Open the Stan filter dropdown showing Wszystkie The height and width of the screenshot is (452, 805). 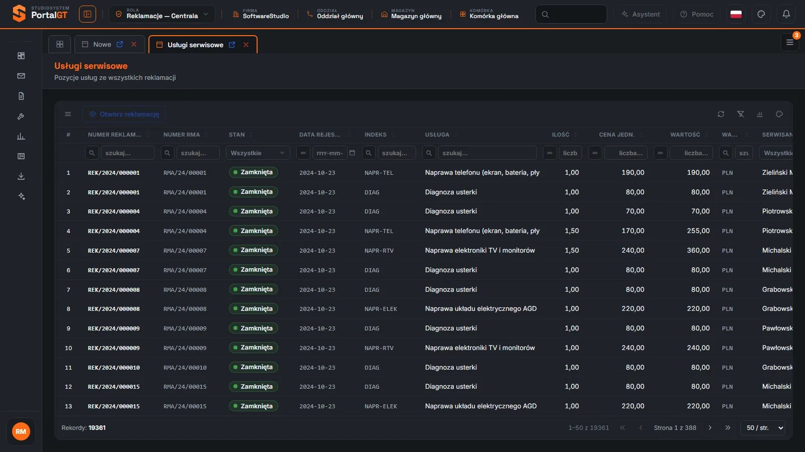click(x=258, y=153)
